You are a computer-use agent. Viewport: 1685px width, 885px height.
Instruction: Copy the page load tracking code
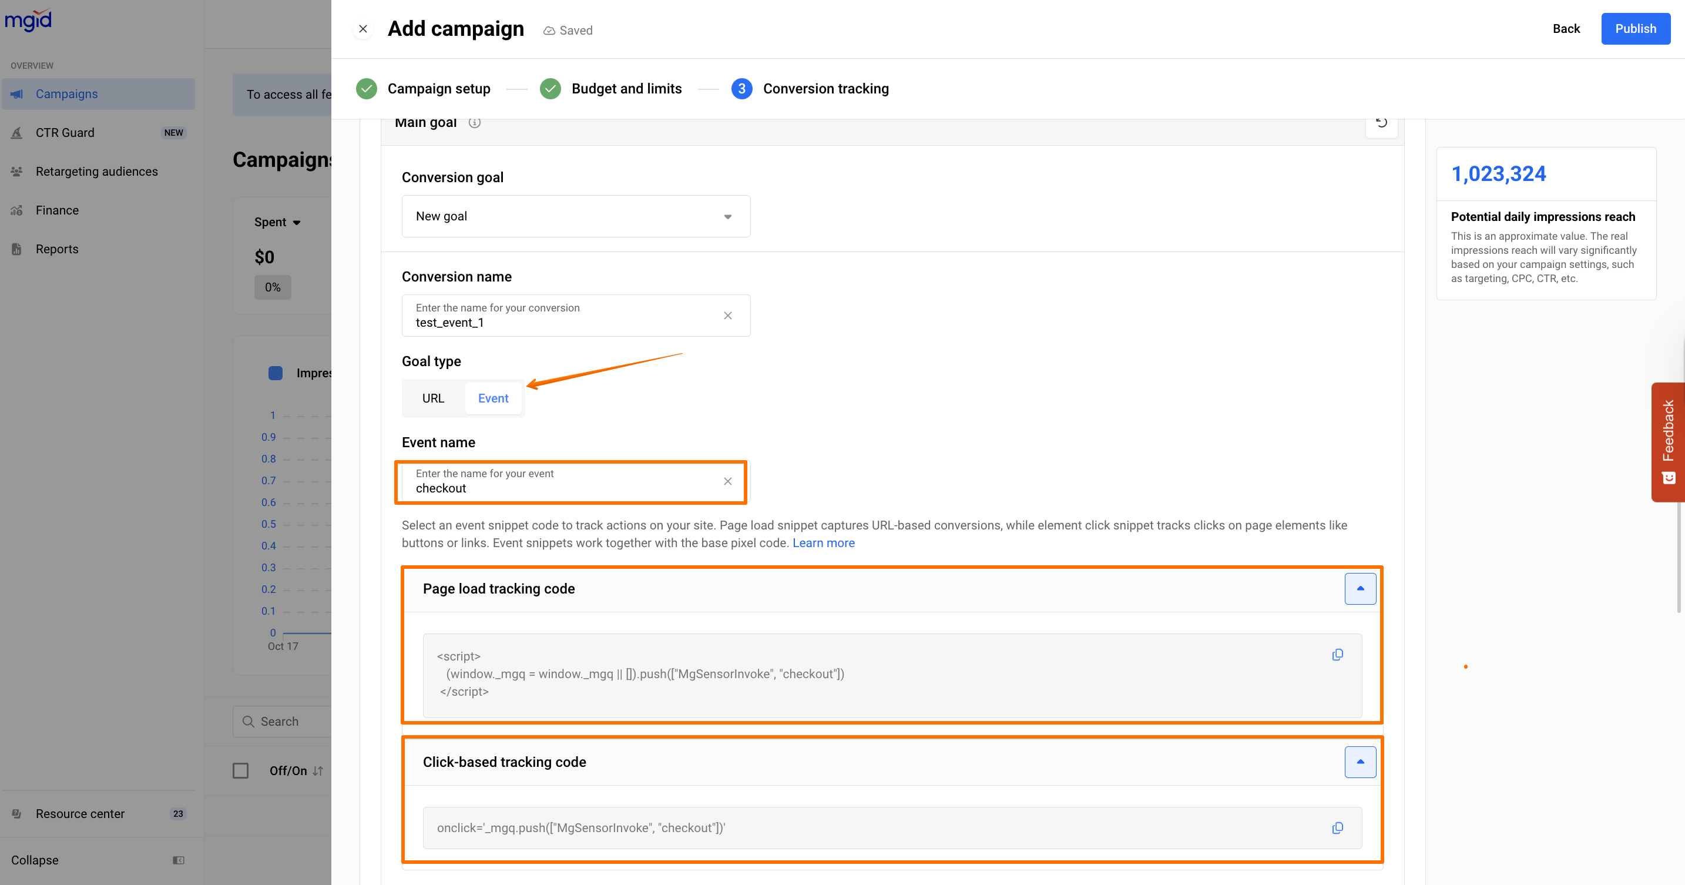coord(1337,655)
